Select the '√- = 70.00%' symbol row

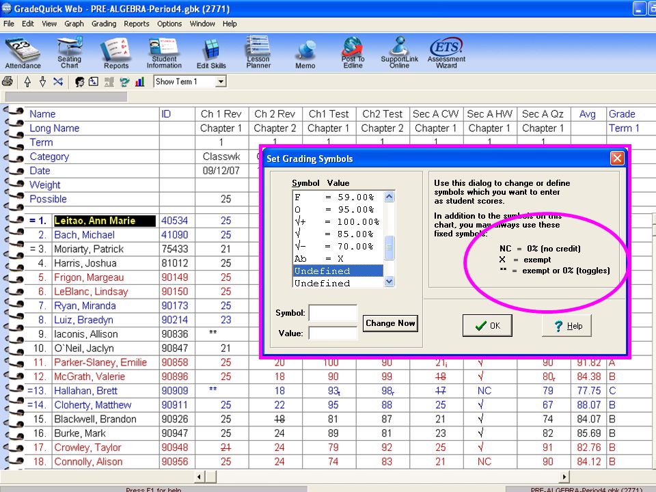click(338, 246)
